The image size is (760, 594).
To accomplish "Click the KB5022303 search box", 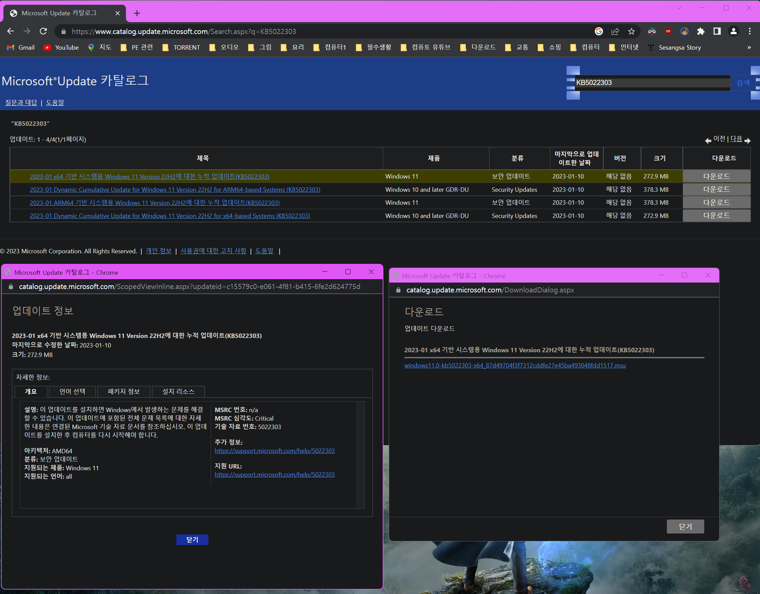I will pos(652,83).
